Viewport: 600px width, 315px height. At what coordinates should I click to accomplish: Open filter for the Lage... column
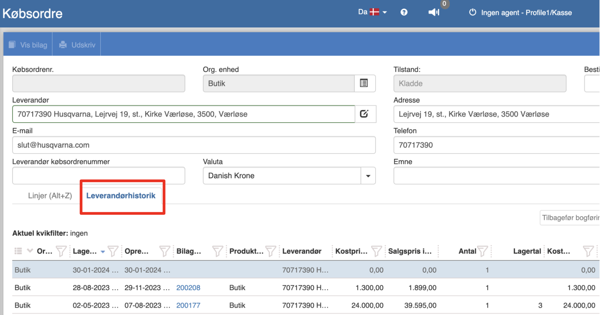pos(113,251)
